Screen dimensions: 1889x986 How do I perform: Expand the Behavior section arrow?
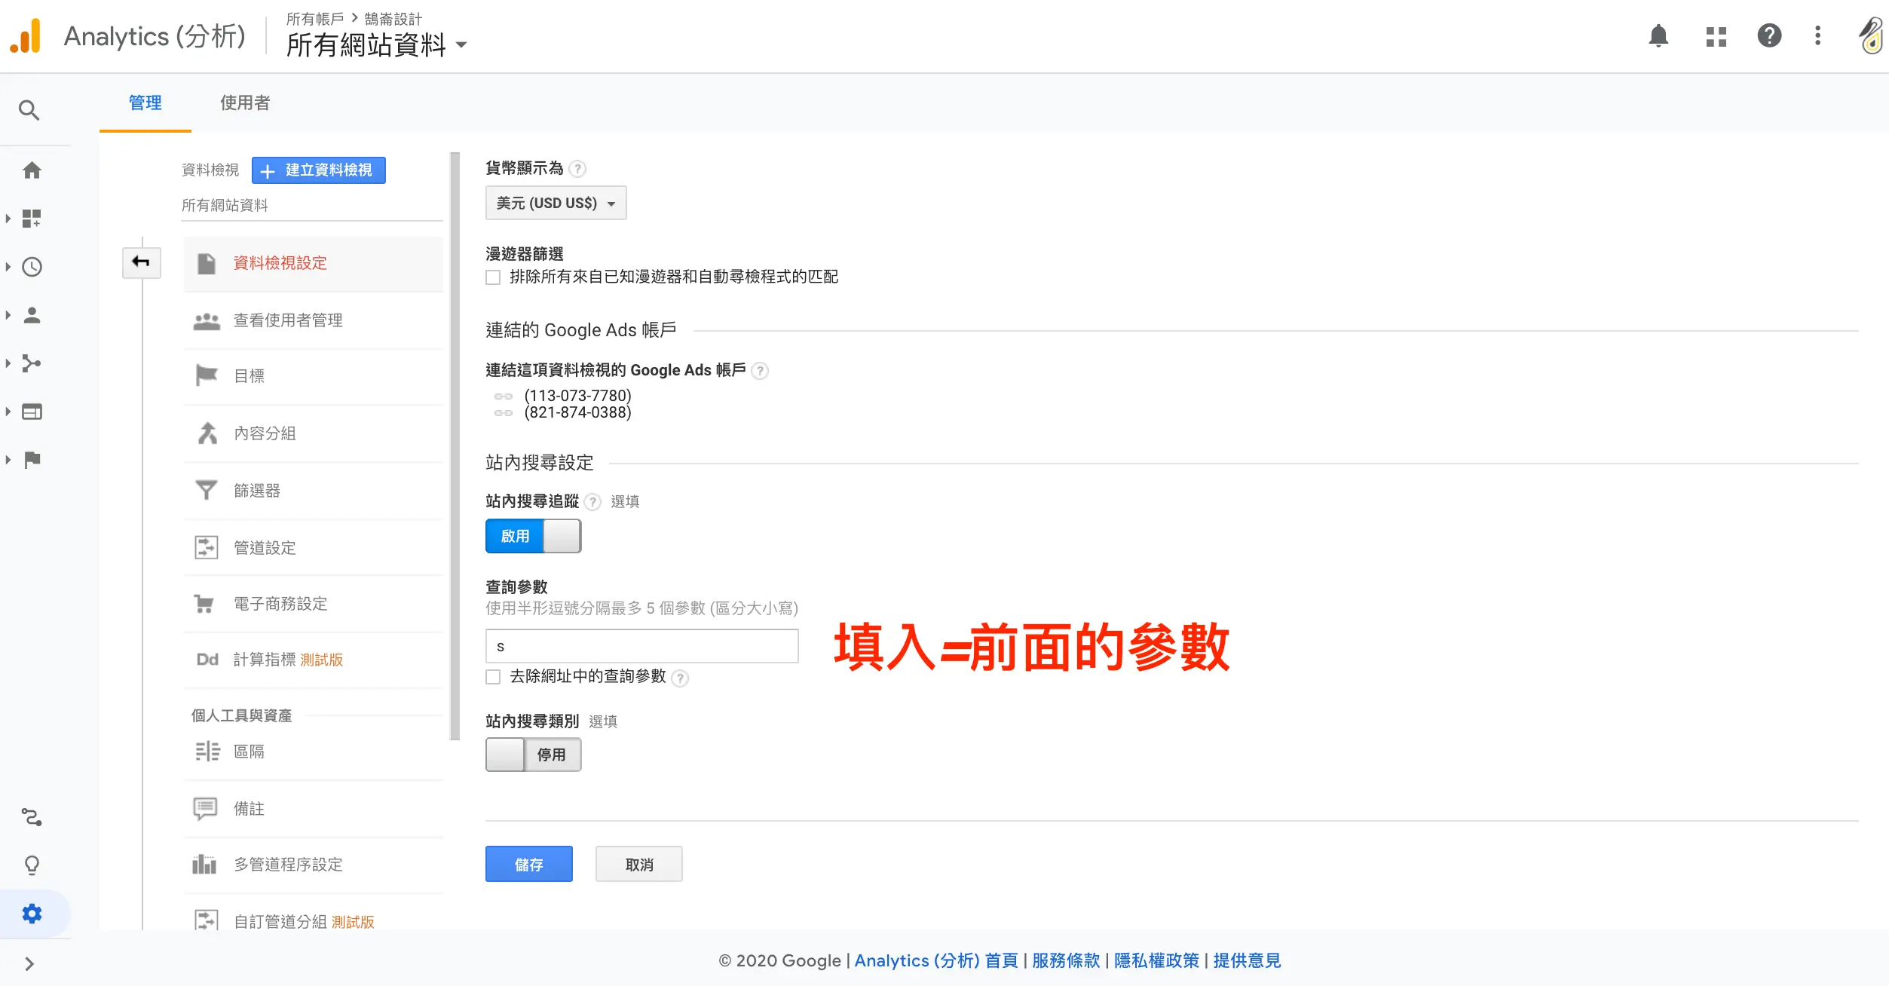click(8, 412)
